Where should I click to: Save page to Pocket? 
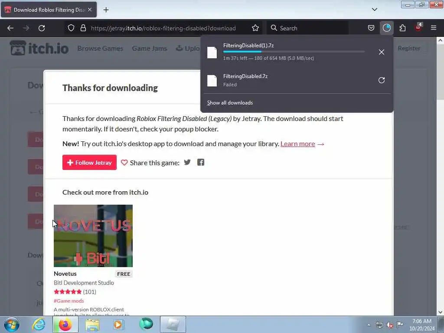pos(371,28)
